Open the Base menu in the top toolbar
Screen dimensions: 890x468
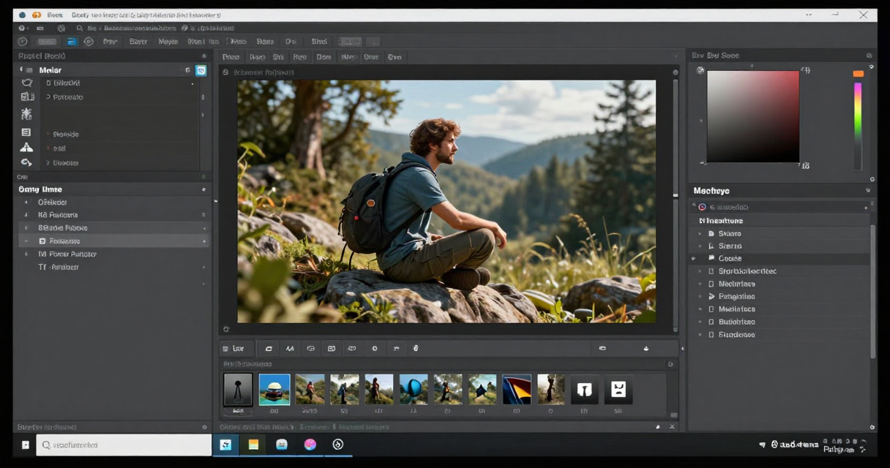(265, 42)
